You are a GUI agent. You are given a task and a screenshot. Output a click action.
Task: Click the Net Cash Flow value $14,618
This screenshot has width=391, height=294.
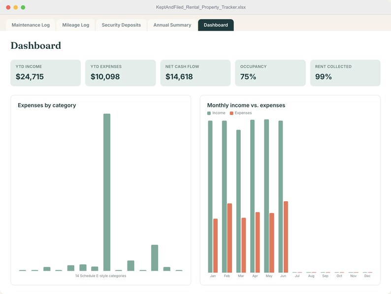coord(179,76)
